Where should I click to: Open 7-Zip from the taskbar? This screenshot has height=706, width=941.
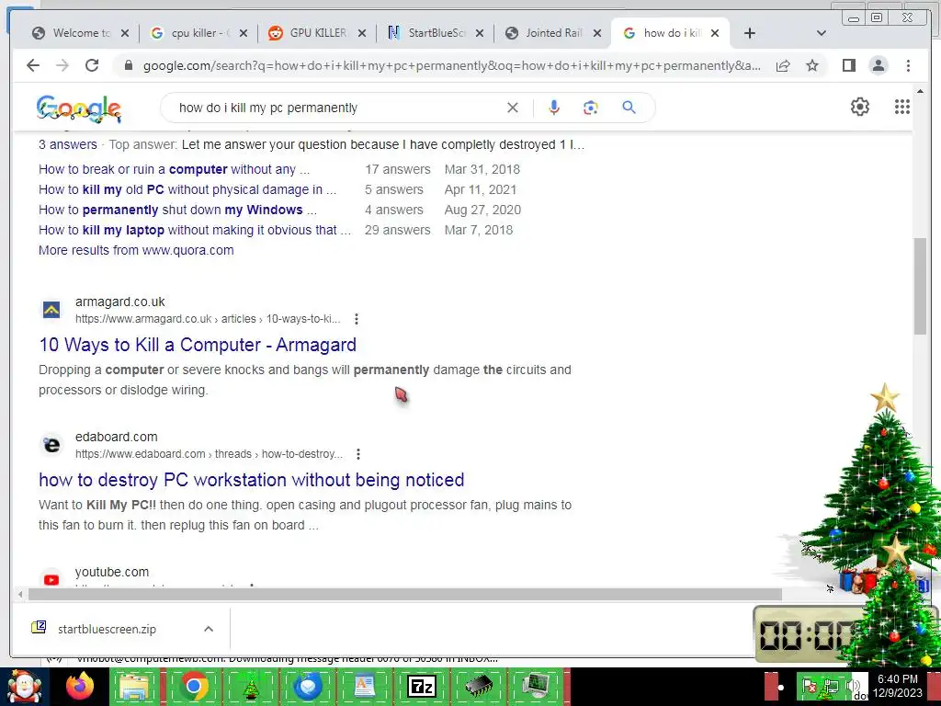pos(421,686)
